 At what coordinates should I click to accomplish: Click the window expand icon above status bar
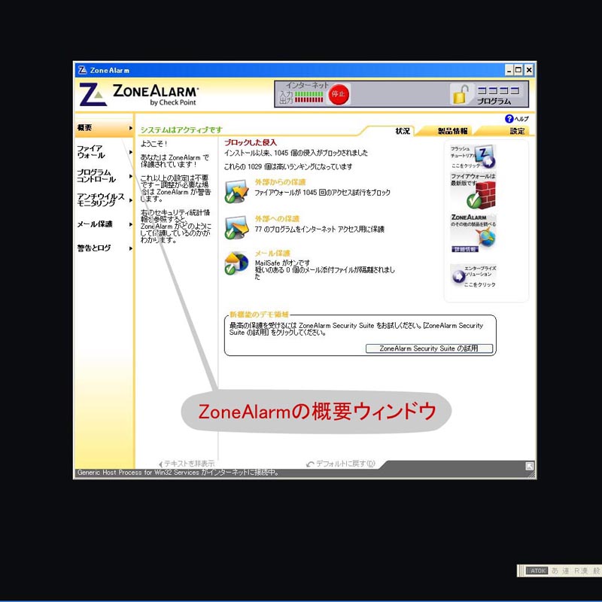click(x=530, y=466)
